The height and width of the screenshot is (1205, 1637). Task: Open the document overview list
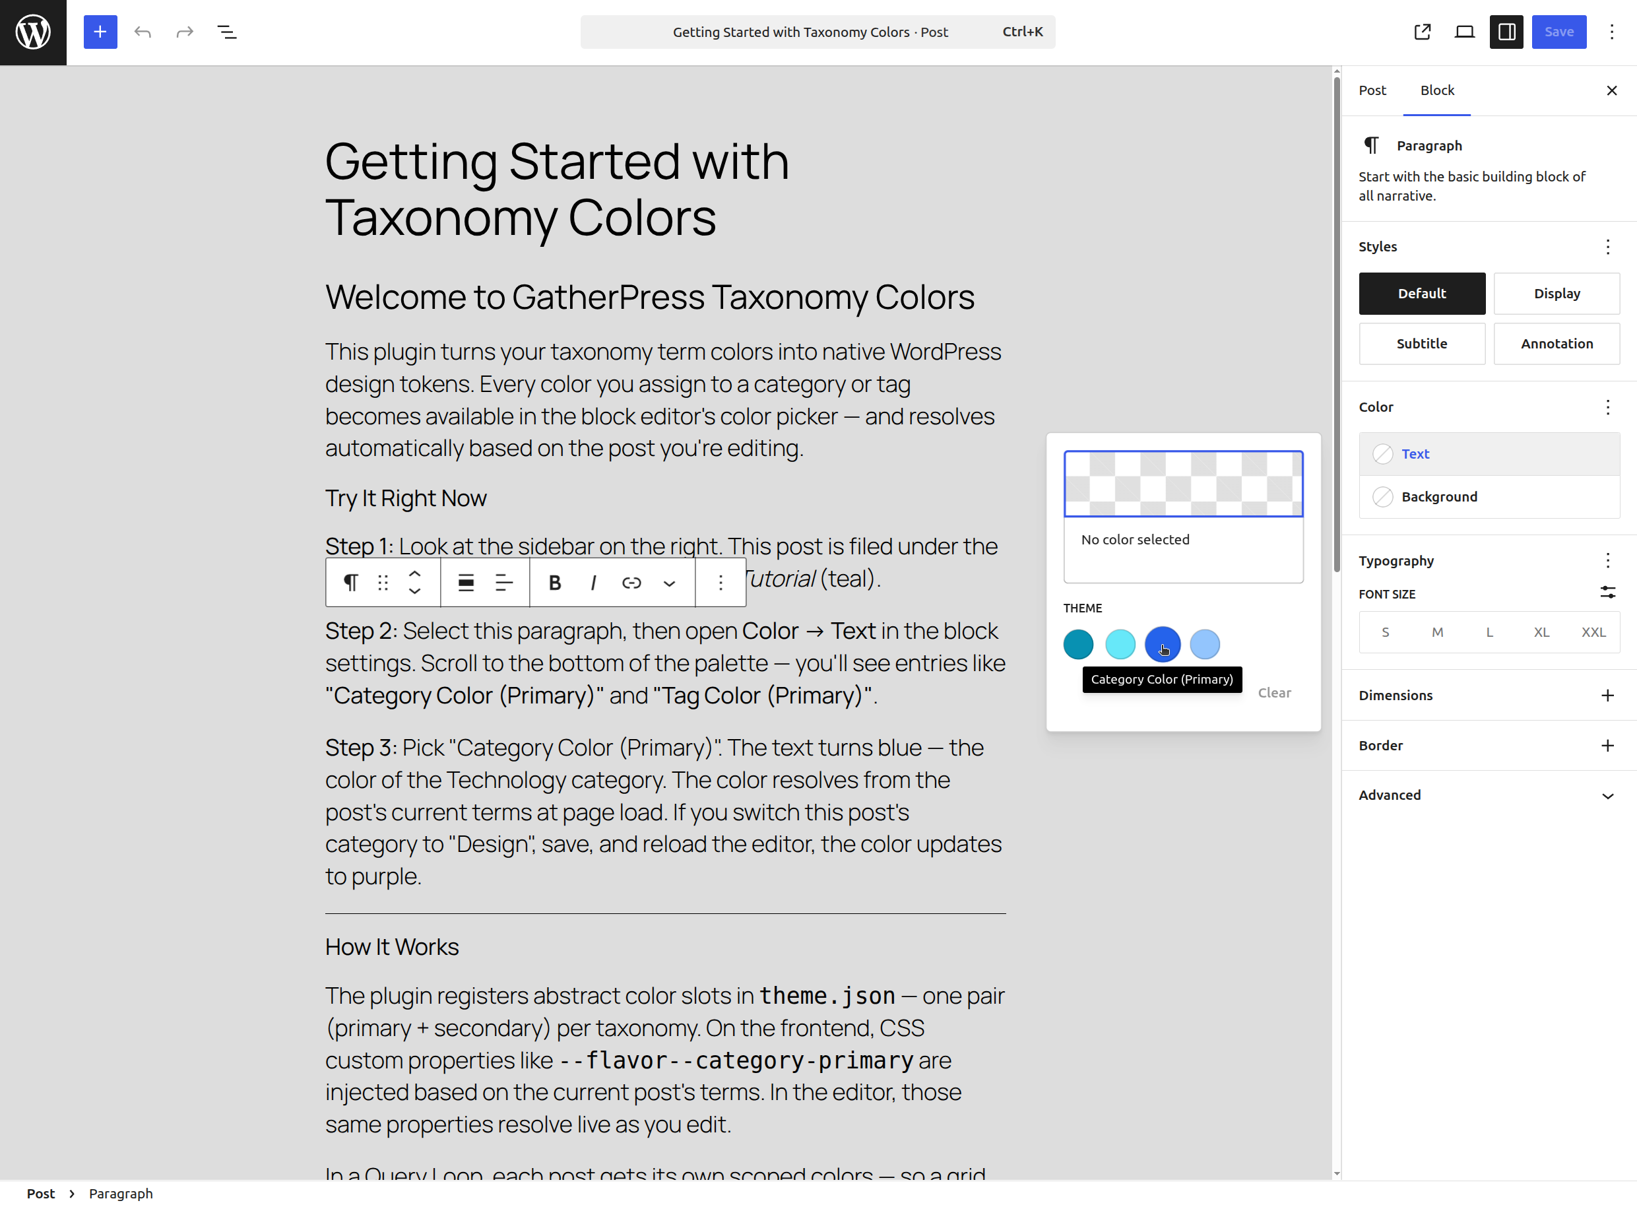227,32
